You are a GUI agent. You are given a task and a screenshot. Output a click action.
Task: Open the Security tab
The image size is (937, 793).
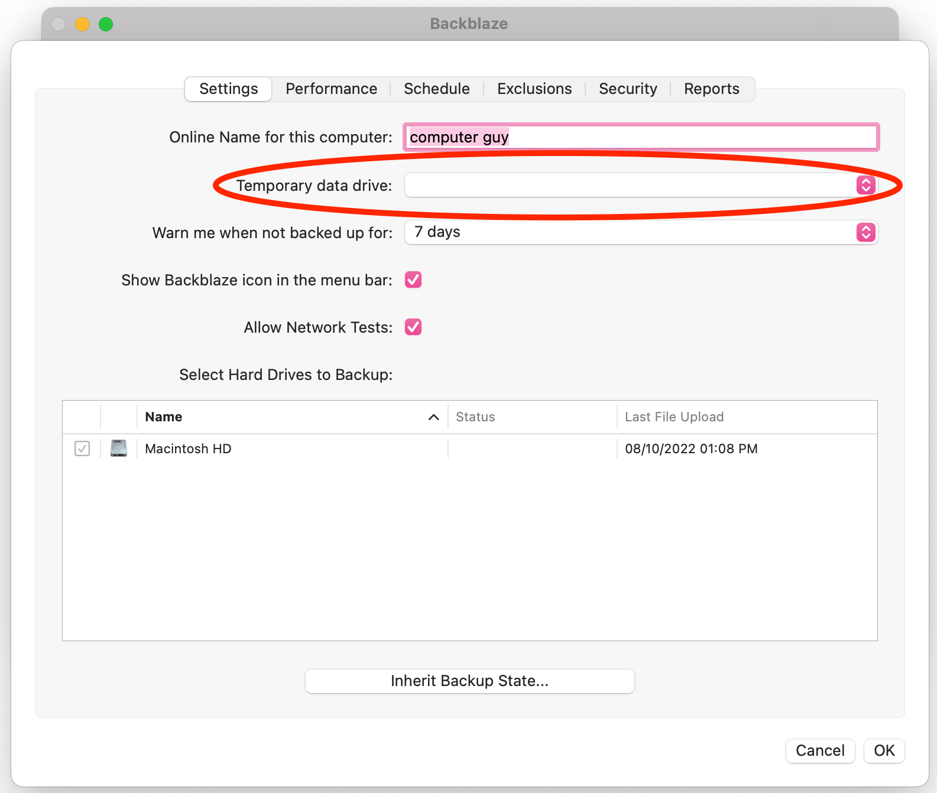pos(628,89)
